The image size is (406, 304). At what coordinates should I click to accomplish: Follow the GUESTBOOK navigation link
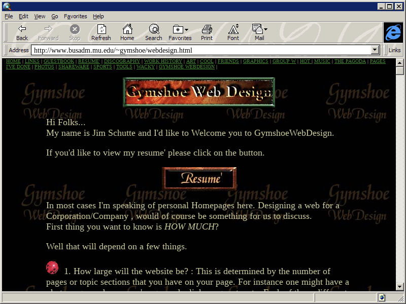pos(58,61)
